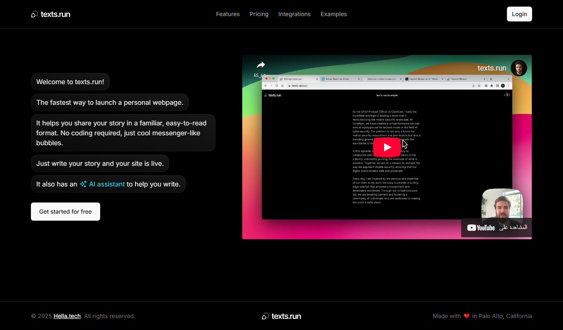This screenshot has height=330, width=563.
Task: Open the Features menu item
Action: [228, 14]
